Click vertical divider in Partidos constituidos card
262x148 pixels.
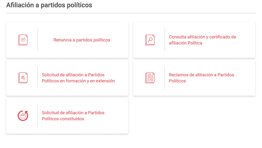(38, 116)
